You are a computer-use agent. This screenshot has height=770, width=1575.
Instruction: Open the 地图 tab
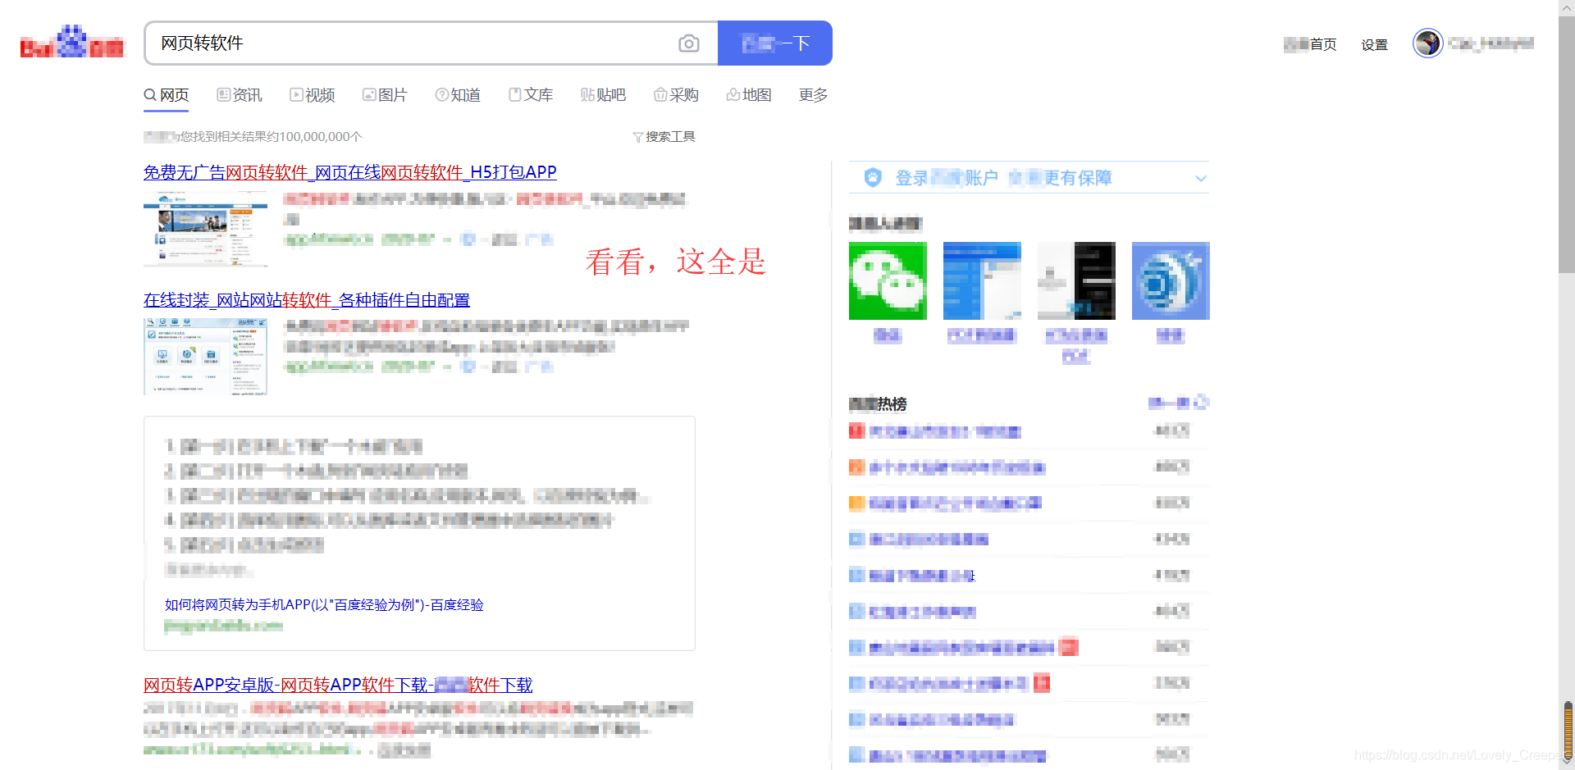(x=749, y=95)
